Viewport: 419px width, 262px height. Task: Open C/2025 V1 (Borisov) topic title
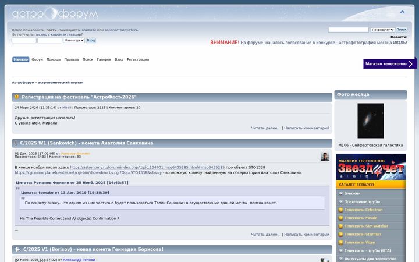point(93,249)
